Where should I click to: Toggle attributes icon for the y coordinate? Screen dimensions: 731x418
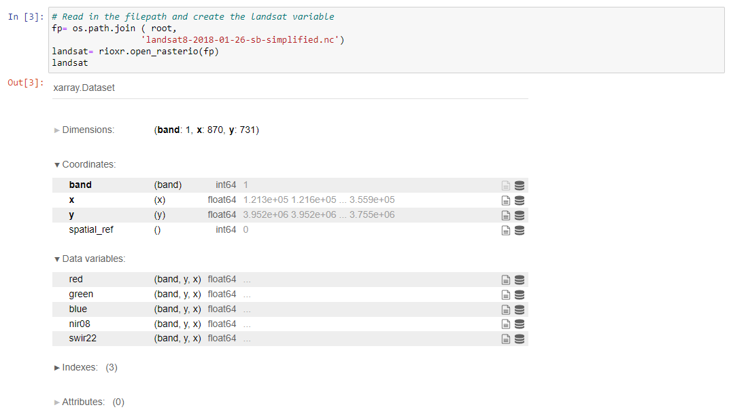[x=505, y=215]
